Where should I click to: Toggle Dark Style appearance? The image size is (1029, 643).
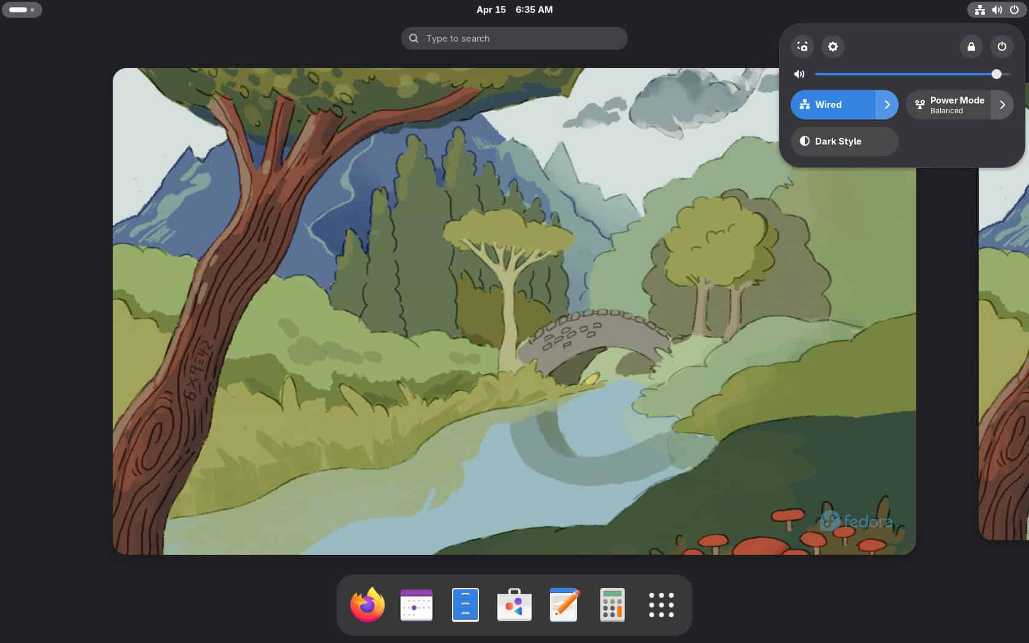(844, 141)
